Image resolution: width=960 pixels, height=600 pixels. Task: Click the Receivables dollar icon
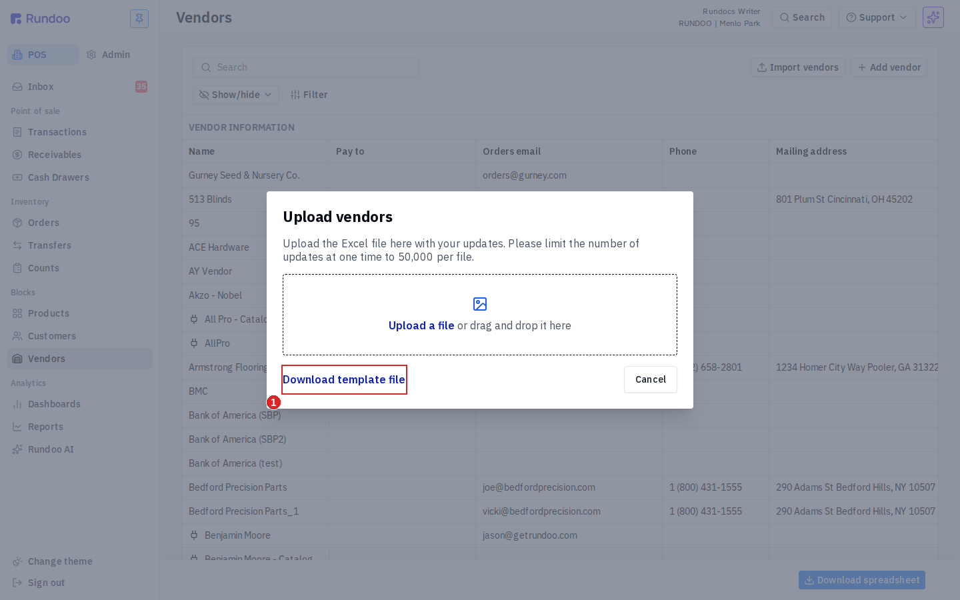[17, 155]
